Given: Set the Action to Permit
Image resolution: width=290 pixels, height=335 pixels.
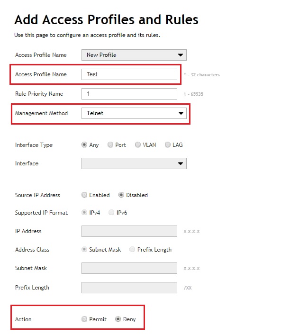Looking at the screenshot, I should pos(84,319).
